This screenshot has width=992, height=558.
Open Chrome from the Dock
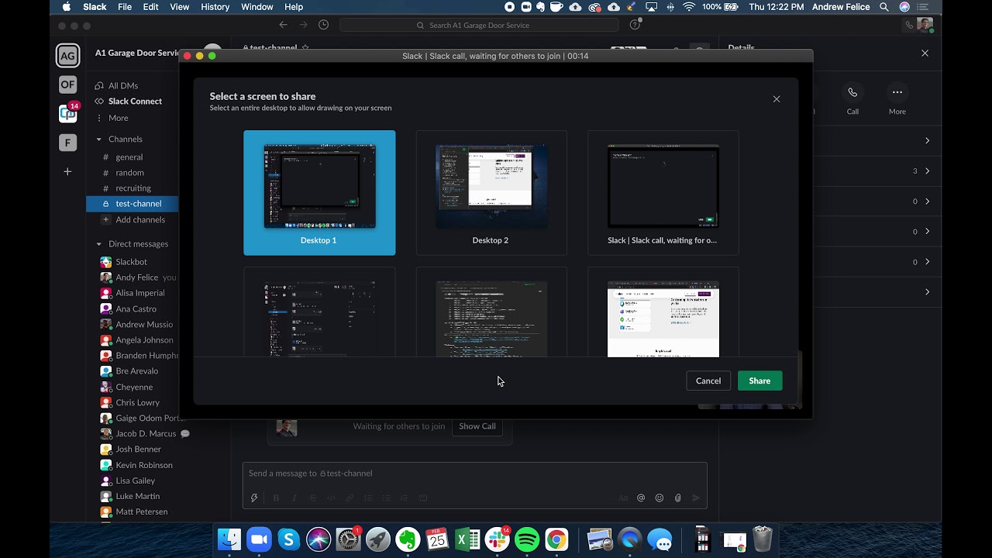[556, 539]
